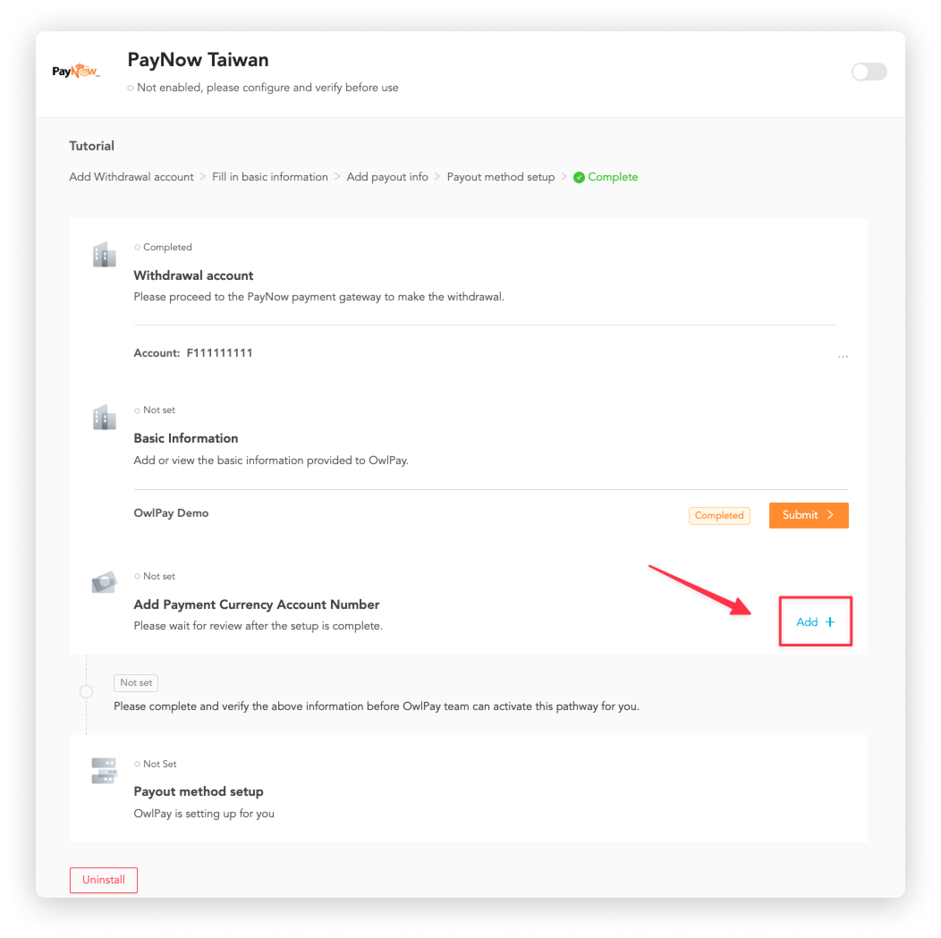Viewport: 941px width, 938px height.
Task: Click the orange Completed status badge
Action: coord(719,515)
